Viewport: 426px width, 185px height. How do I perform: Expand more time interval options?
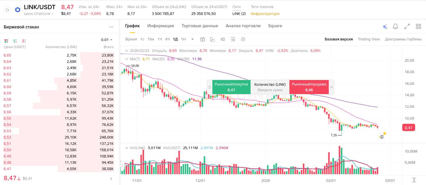coord(193,39)
